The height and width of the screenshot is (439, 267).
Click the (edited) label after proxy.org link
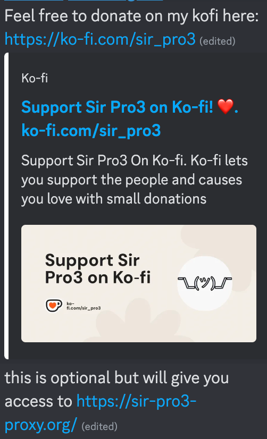(x=99, y=426)
